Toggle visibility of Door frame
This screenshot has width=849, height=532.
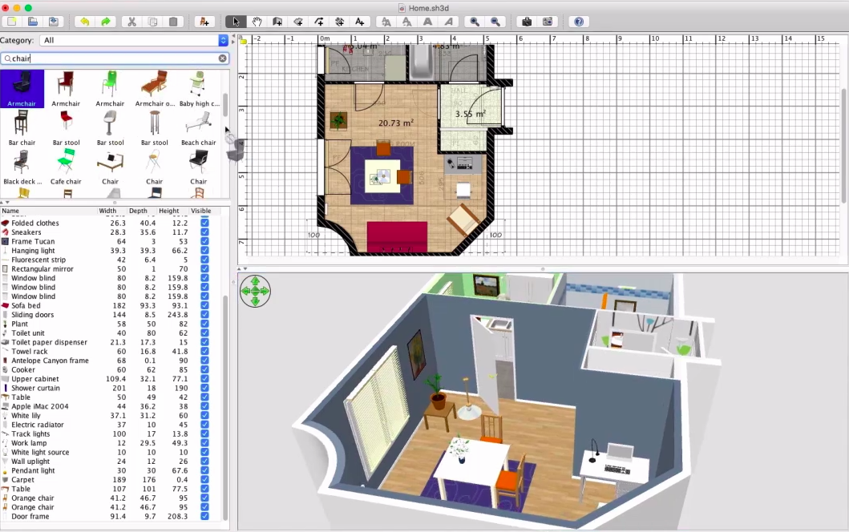204,516
